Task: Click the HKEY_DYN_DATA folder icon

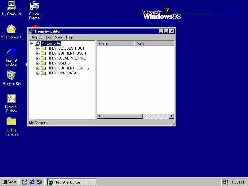Action: (x=43, y=73)
